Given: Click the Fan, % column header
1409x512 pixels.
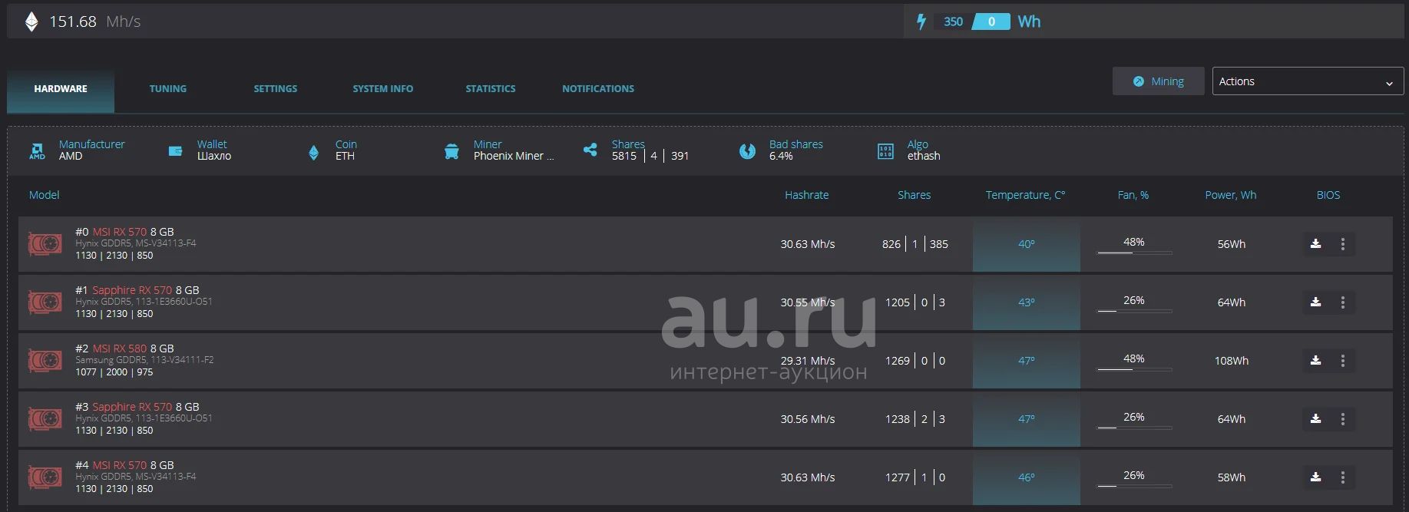Looking at the screenshot, I should 1133,195.
